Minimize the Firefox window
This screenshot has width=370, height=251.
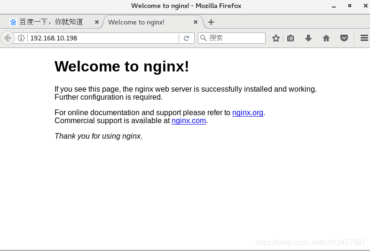click(334, 6)
